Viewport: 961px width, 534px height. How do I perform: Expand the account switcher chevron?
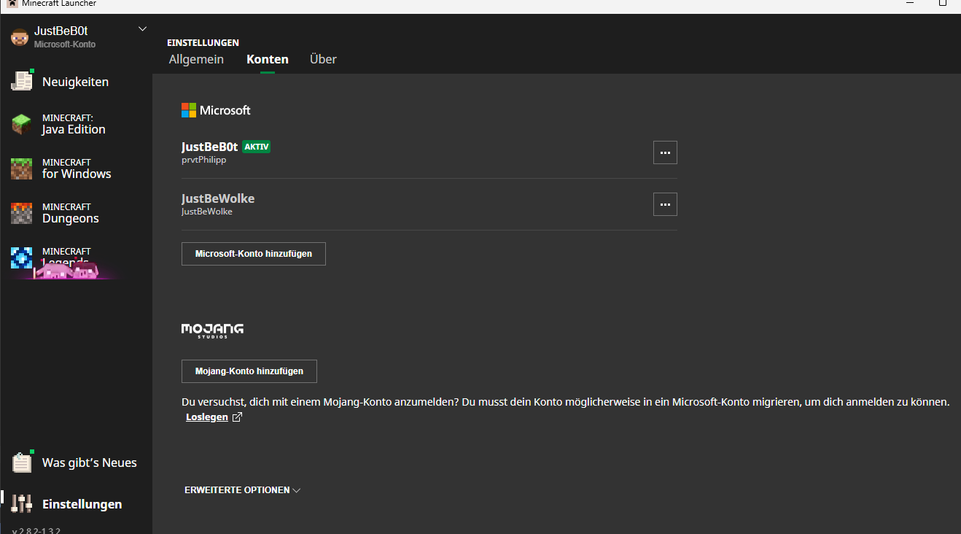pyautogui.click(x=142, y=29)
